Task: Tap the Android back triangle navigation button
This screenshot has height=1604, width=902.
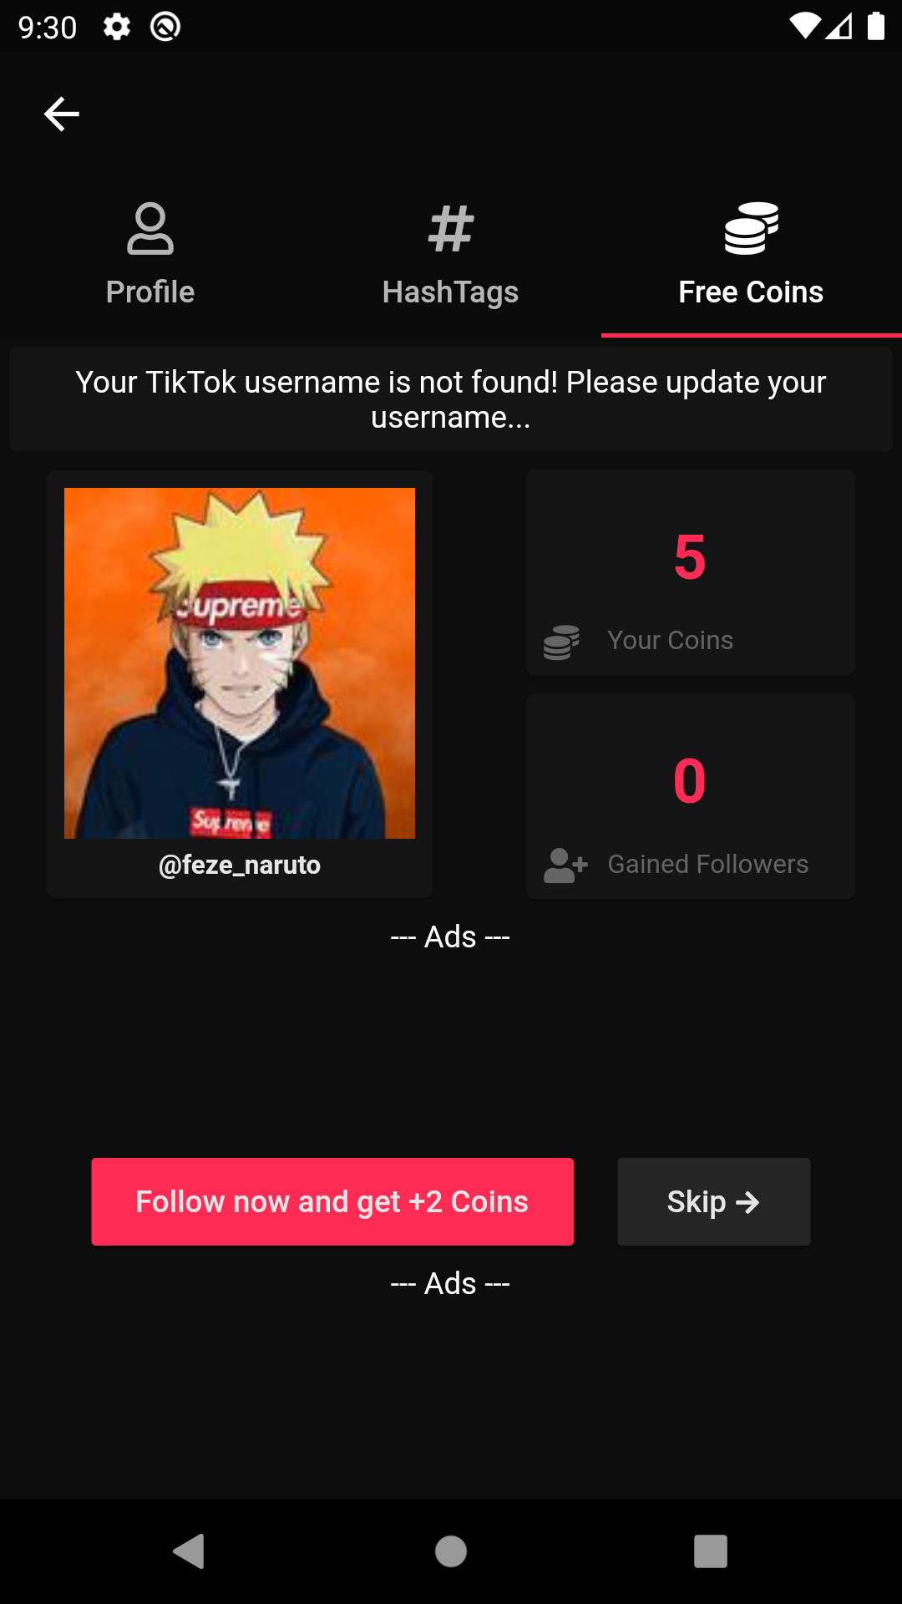Action: pos(190,1551)
